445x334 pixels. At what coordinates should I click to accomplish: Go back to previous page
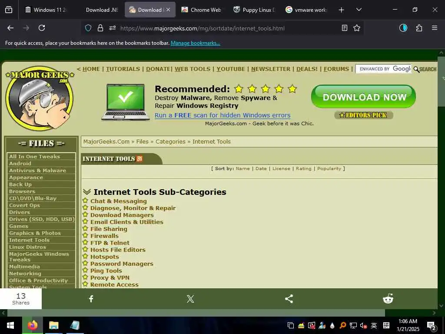[x=10, y=28]
